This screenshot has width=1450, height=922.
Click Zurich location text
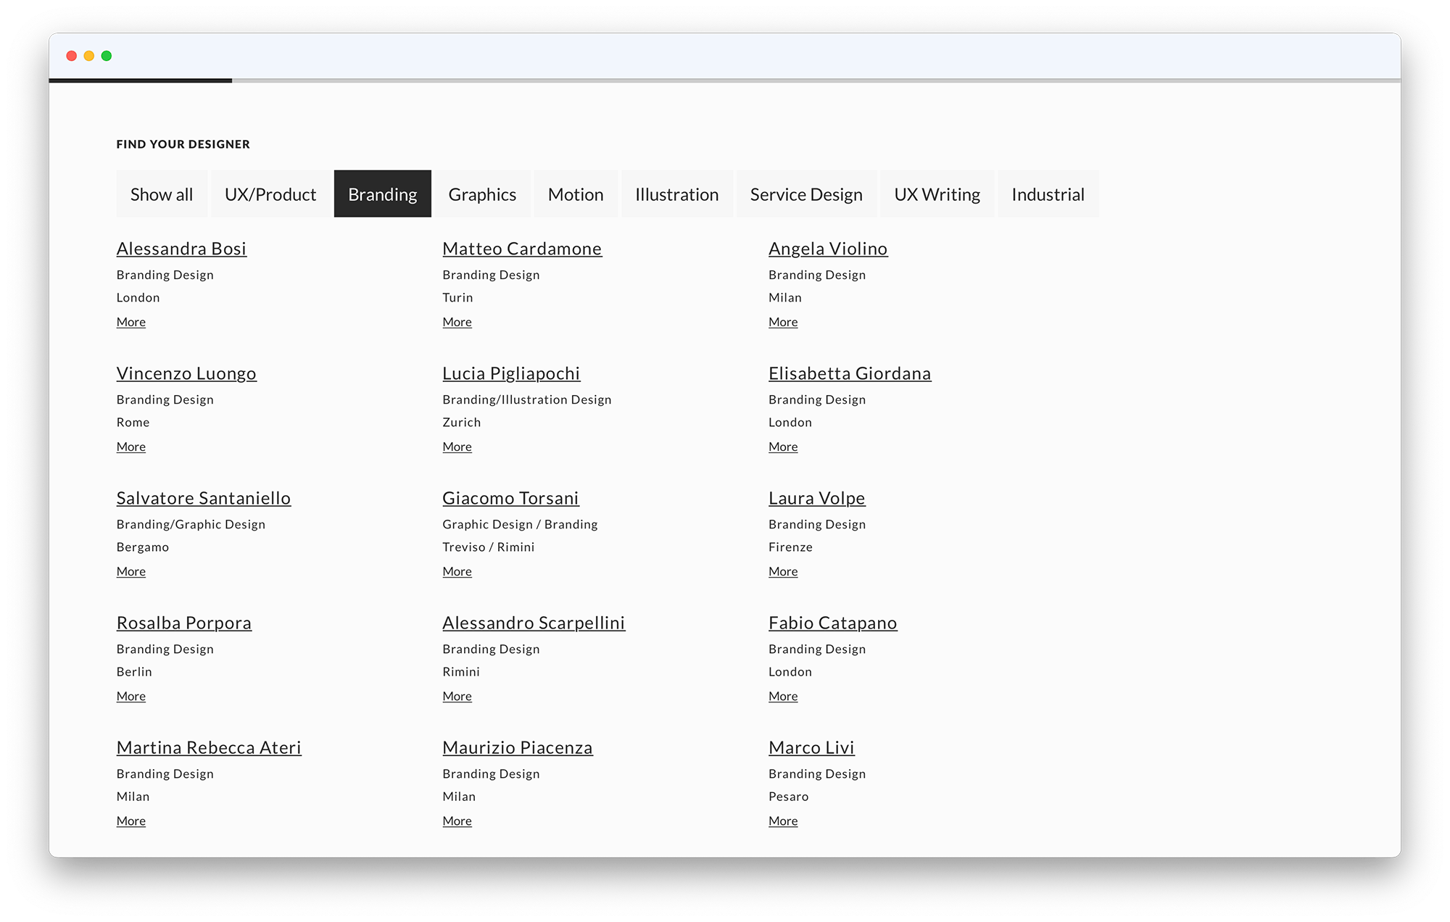pyautogui.click(x=462, y=422)
